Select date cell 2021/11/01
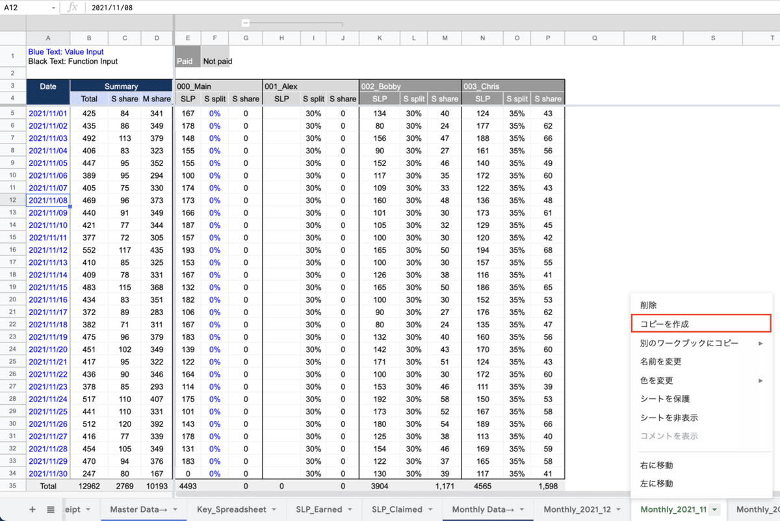Image resolution: width=780 pixels, height=521 pixels. [x=47, y=113]
